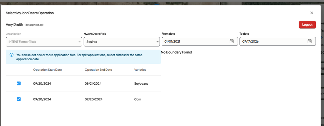The width and height of the screenshot is (324, 126).
Task: Click the Operation End Date column header
Action: tap(98, 70)
